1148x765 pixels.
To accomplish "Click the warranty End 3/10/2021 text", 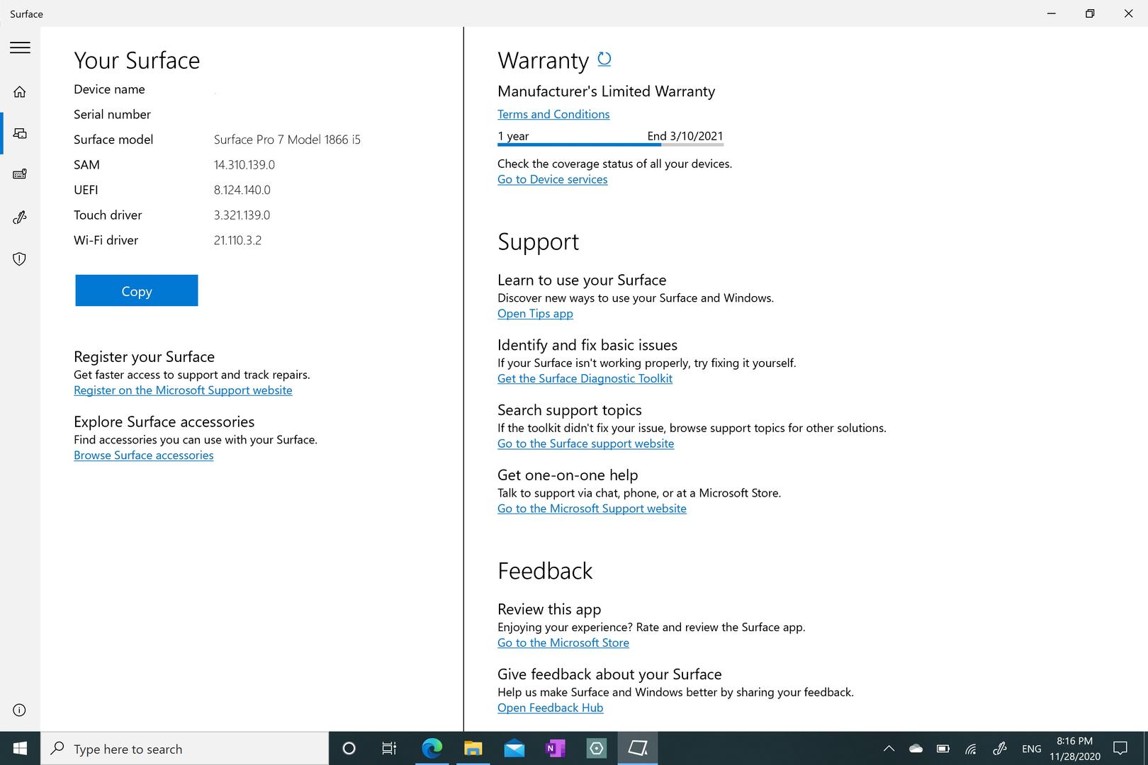I will [x=685, y=136].
